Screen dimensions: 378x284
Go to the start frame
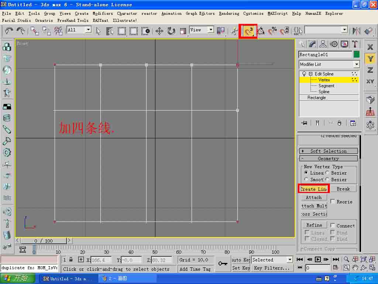pos(300,259)
